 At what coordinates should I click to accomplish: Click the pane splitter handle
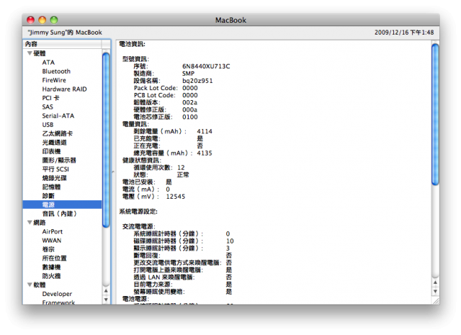[x=113, y=171]
